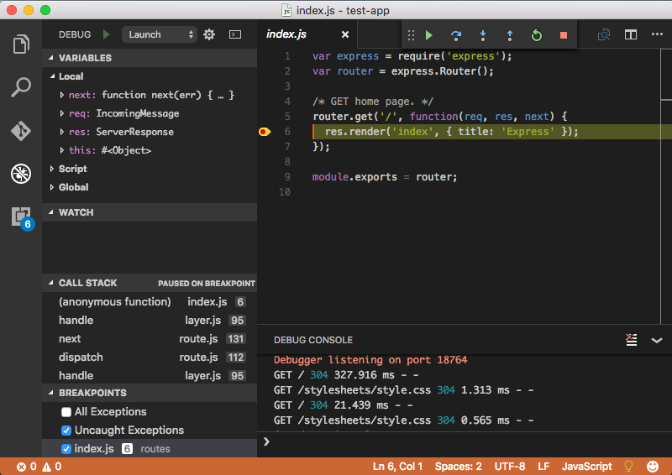The image size is (672, 475).
Task: Click Continue in the debug toolbar
Action: click(x=429, y=35)
